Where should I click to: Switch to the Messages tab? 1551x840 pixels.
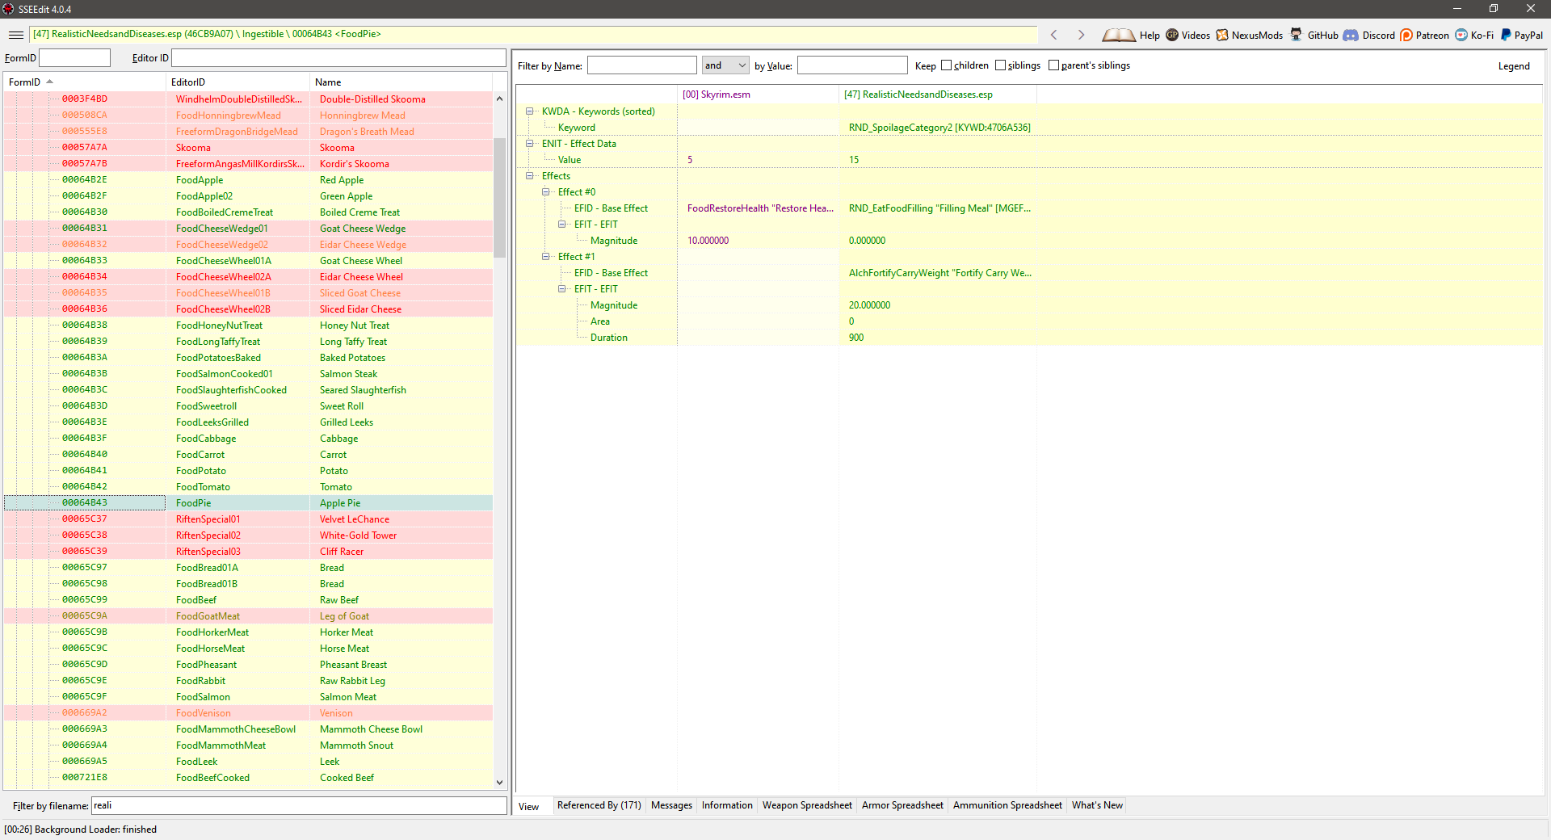671,805
